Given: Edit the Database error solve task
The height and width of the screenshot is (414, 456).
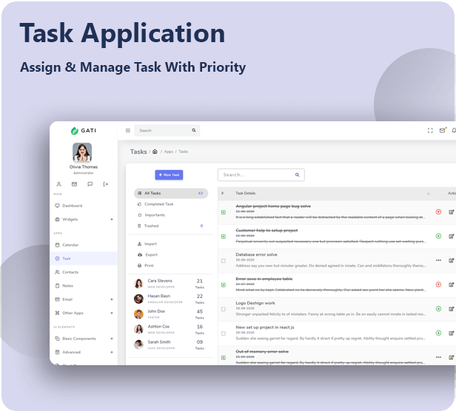Looking at the screenshot, I should (452, 261).
